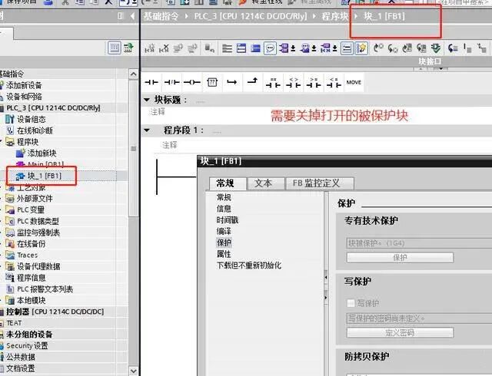Click the green download-check toolbar icon
492x376 pixels.
[436, 48]
